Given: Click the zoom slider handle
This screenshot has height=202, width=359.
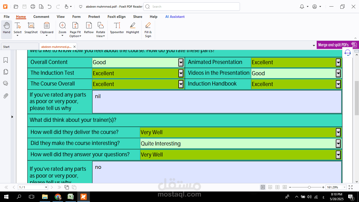Looking at the screenshot, I should coord(309,187).
